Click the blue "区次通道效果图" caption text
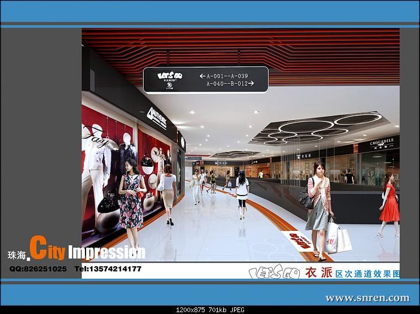This screenshot has height=314, width=420. click(367, 273)
